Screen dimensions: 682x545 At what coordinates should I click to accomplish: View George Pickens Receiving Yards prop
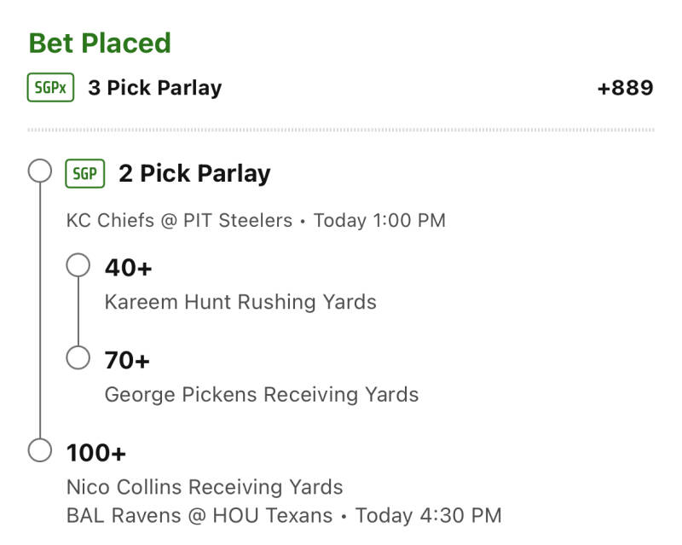tap(262, 395)
